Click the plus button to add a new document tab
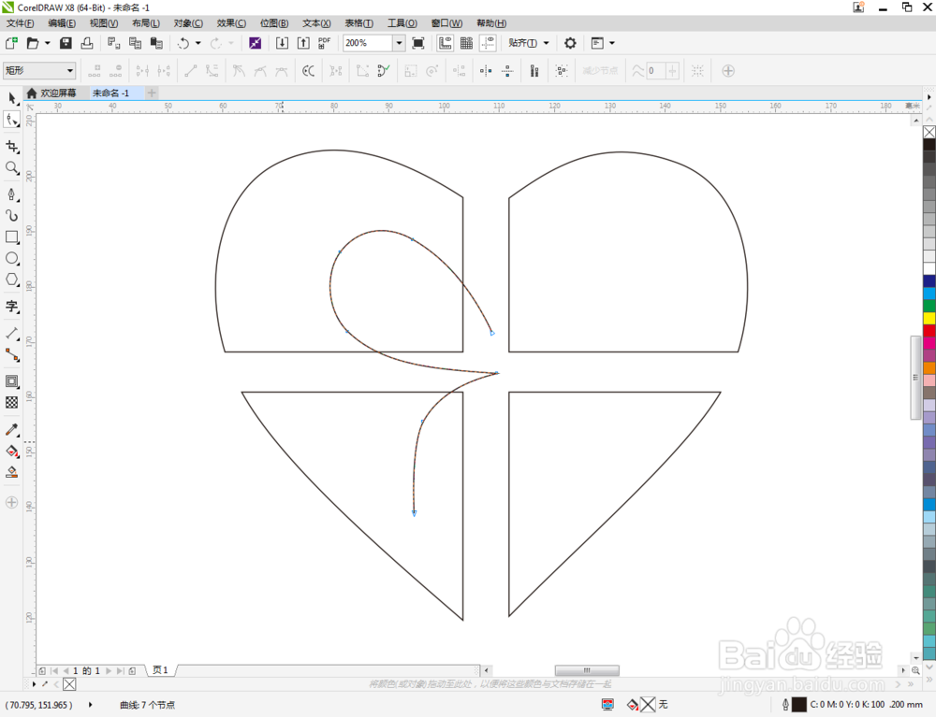The height and width of the screenshot is (717, 936). pyautogui.click(x=152, y=93)
